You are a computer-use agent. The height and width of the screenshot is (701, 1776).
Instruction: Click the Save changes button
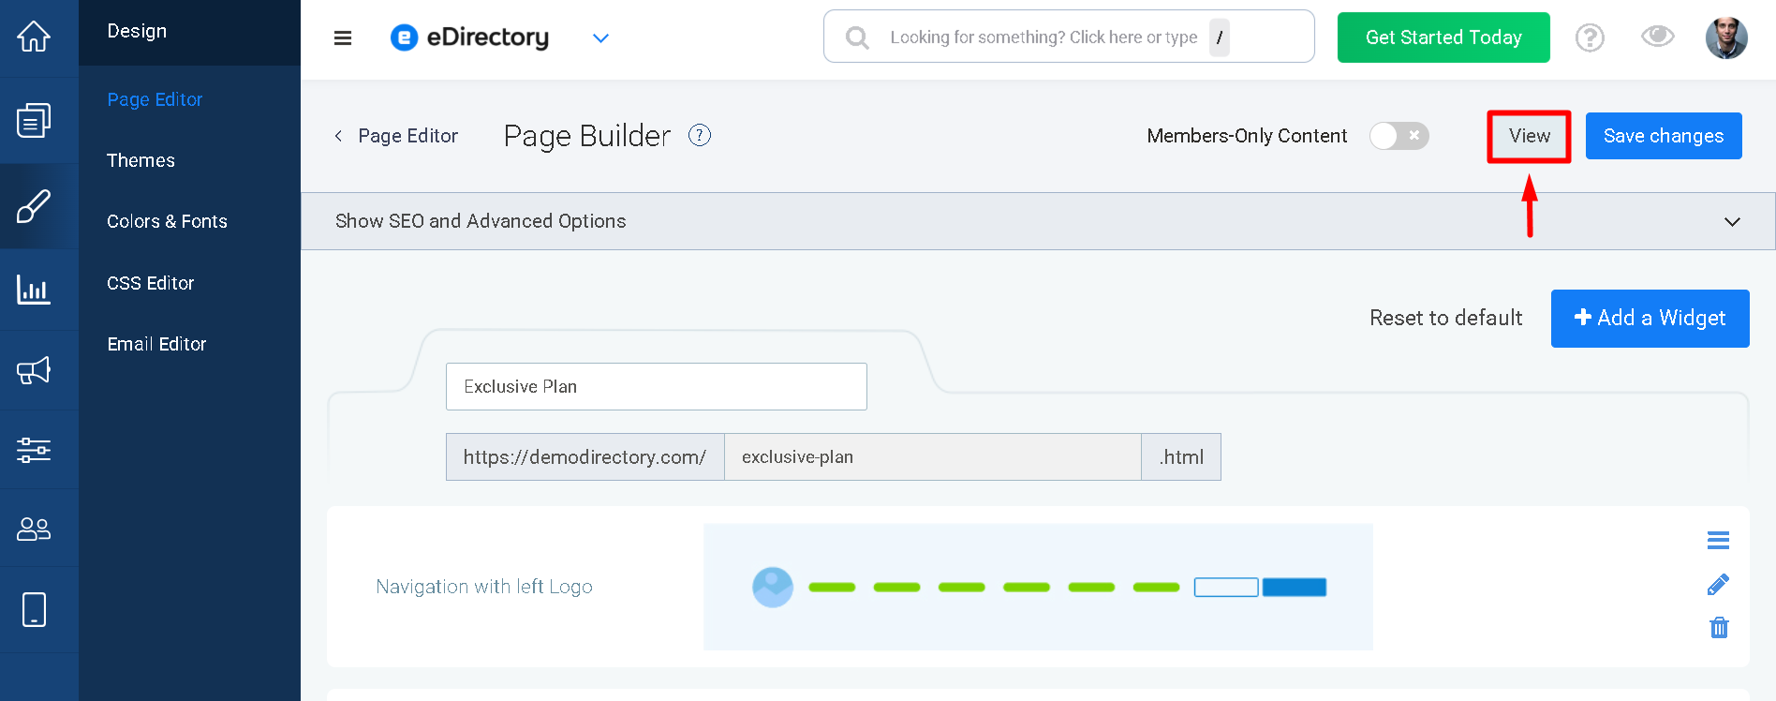click(x=1664, y=136)
